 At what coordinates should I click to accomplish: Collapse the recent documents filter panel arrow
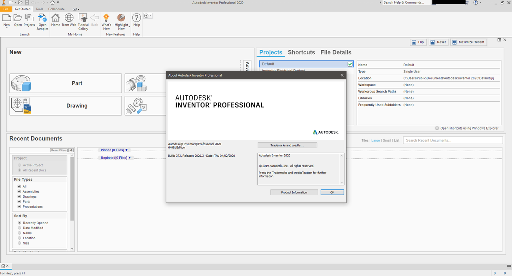point(71,150)
